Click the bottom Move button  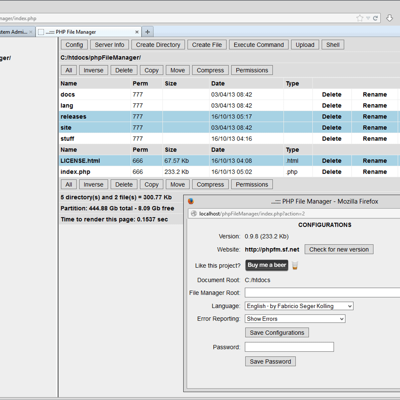tap(178, 184)
